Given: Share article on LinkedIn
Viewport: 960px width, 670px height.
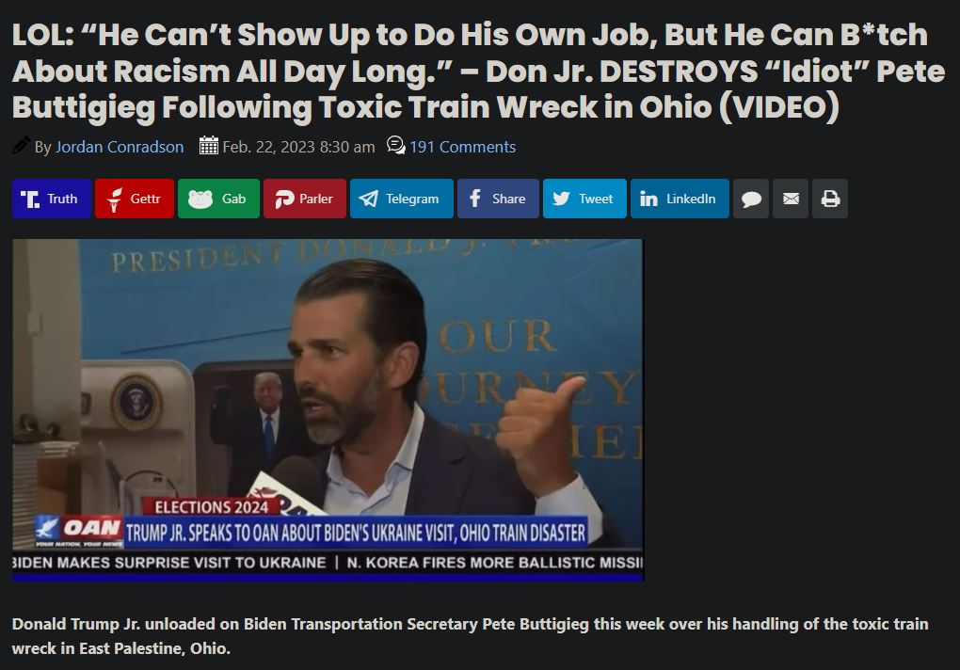Looking at the screenshot, I should point(680,199).
